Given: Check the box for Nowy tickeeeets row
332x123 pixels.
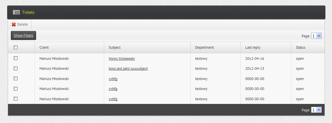Looking at the screenshot, I should [16, 58].
